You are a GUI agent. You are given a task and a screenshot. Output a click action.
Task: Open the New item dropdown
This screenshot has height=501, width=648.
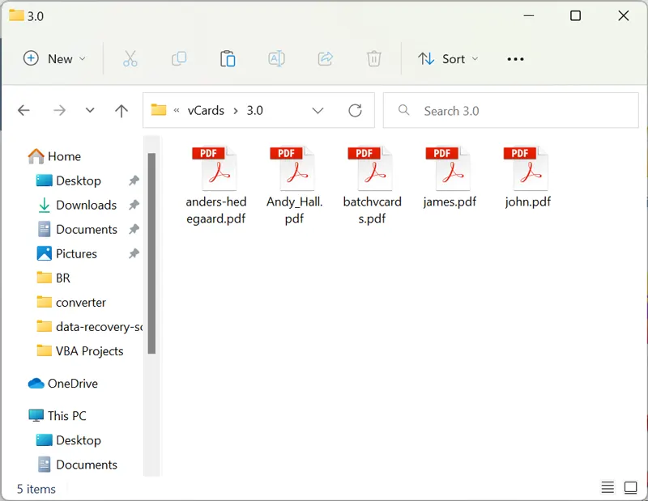click(54, 58)
